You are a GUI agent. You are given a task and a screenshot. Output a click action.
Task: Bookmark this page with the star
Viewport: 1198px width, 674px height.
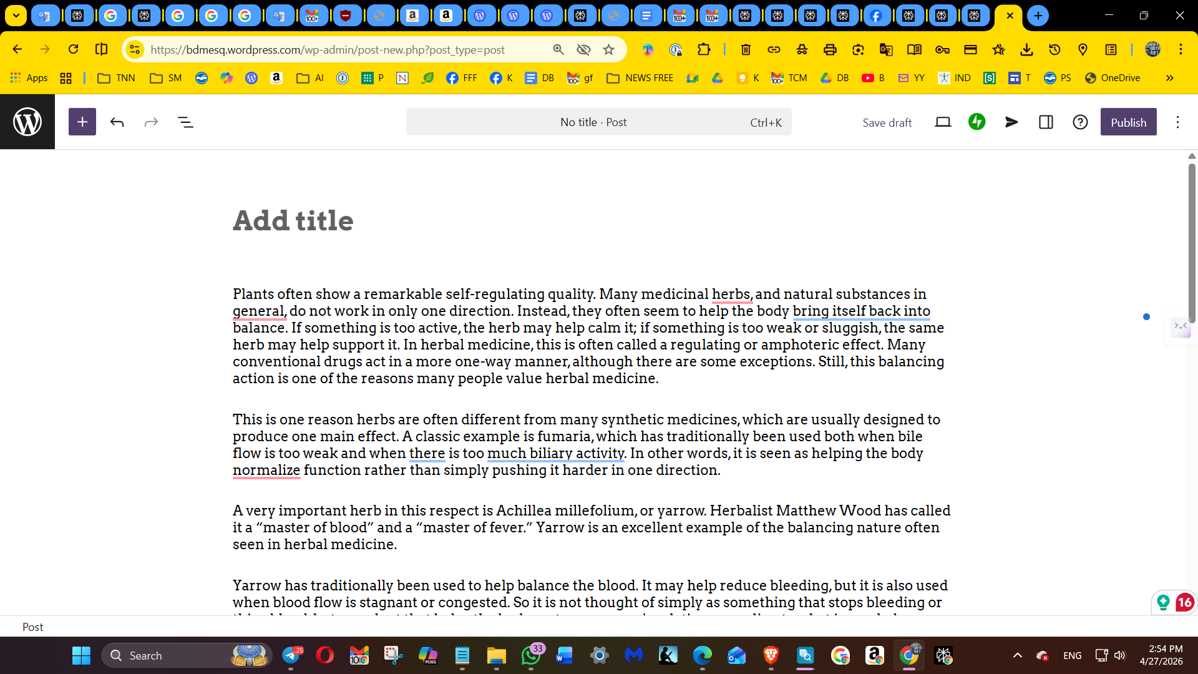pyautogui.click(x=609, y=50)
